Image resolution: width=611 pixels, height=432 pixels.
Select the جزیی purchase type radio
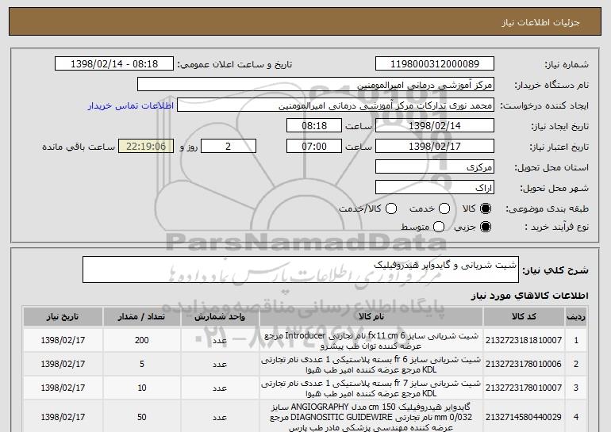point(486,227)
